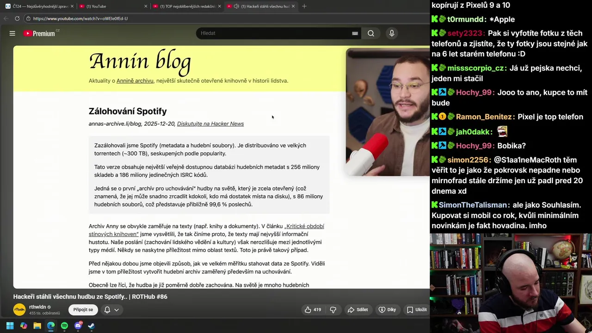Click chat username SimonTheTalisman
This screenshot has height=333, width=592.
[474, 205]
